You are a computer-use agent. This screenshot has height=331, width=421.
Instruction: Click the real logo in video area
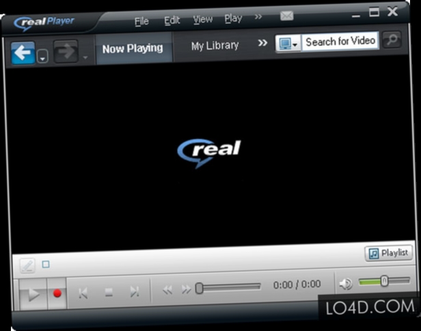coord(209,153)
